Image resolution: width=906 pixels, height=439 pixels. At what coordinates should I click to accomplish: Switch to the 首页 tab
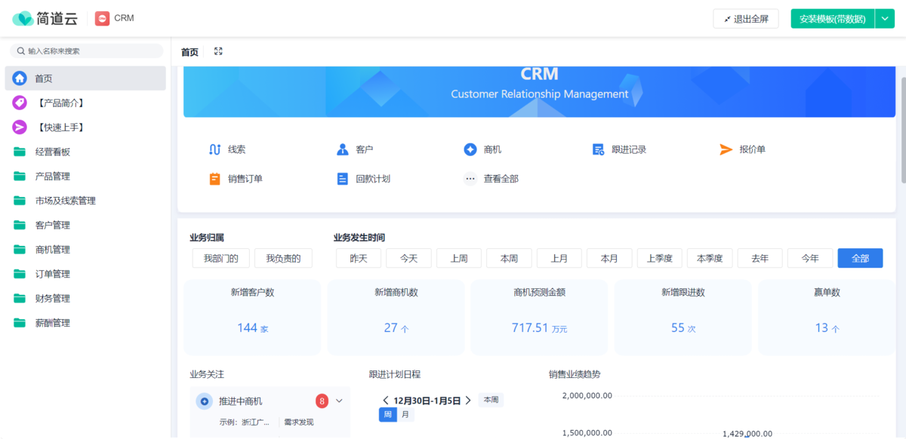point(190,52)
